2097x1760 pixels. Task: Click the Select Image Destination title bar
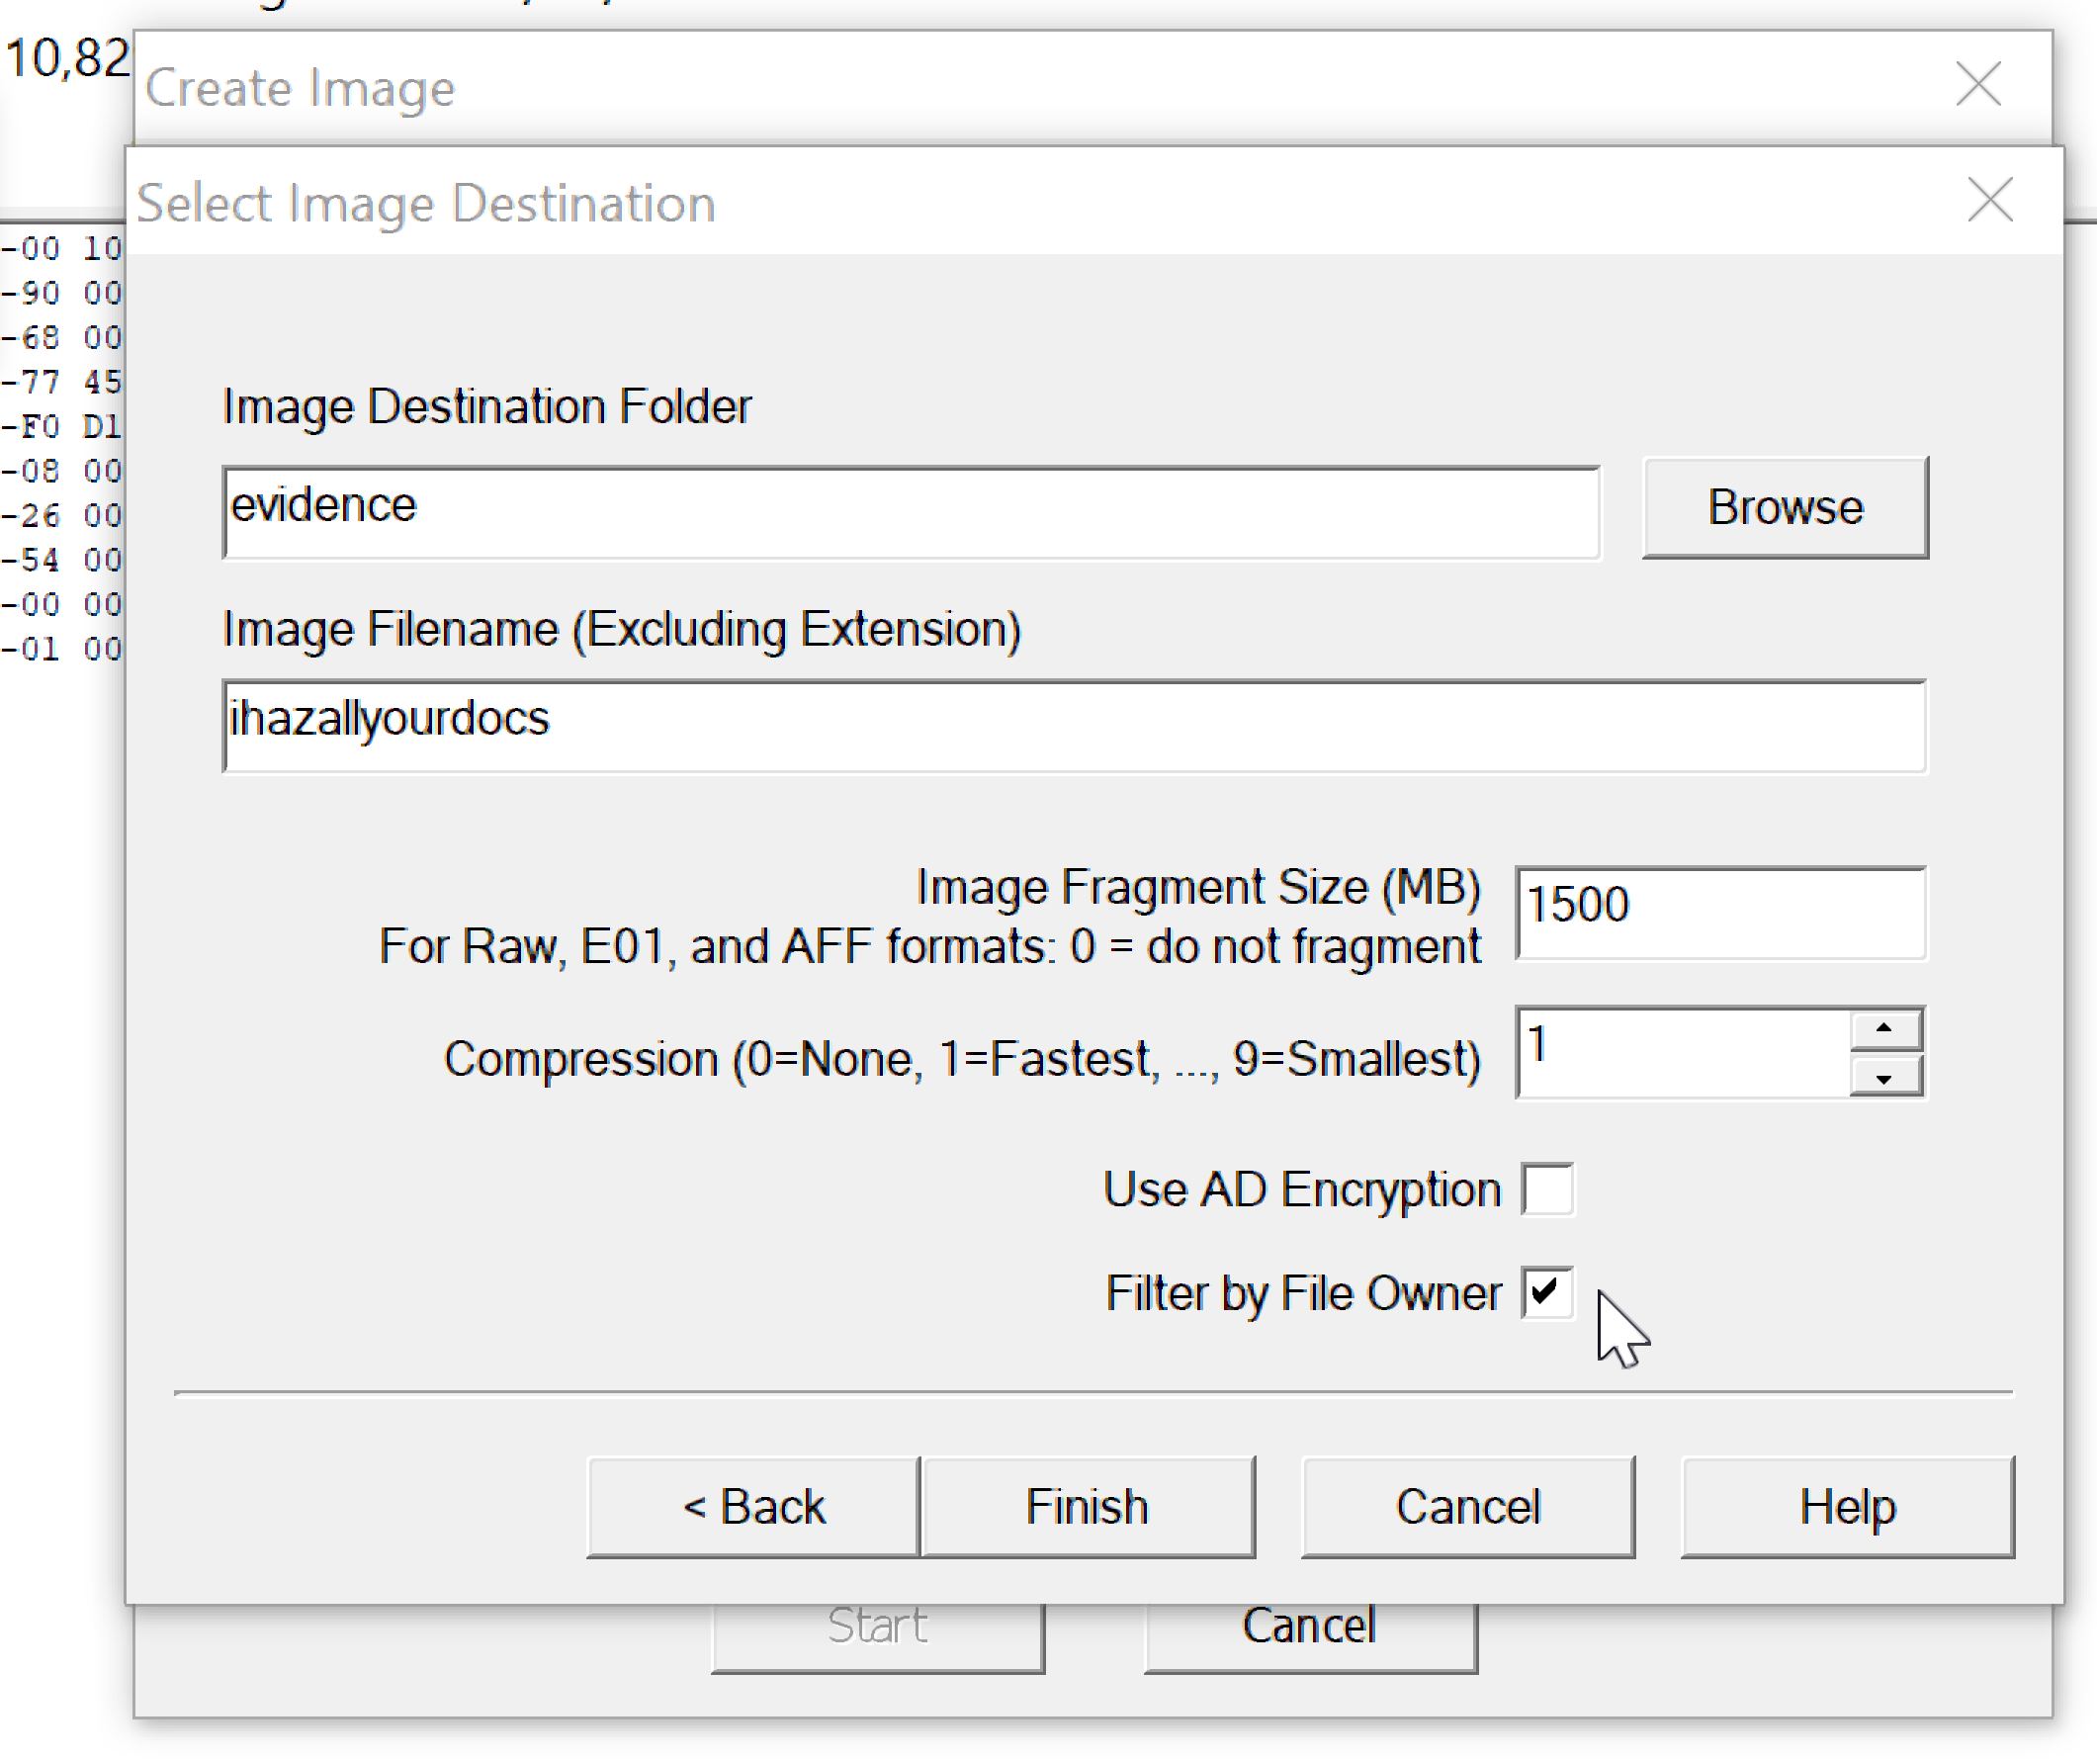click(1098, 203)
